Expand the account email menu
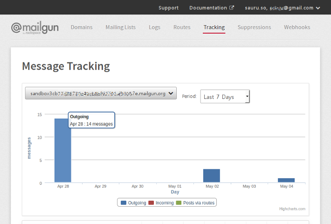 click(x=283, y=8)
